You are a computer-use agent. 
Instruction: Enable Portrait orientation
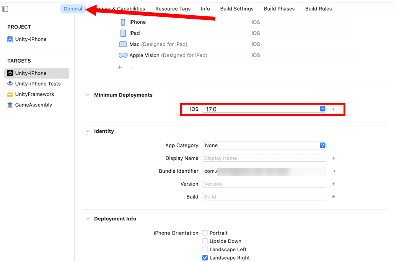tap(205, 233)
